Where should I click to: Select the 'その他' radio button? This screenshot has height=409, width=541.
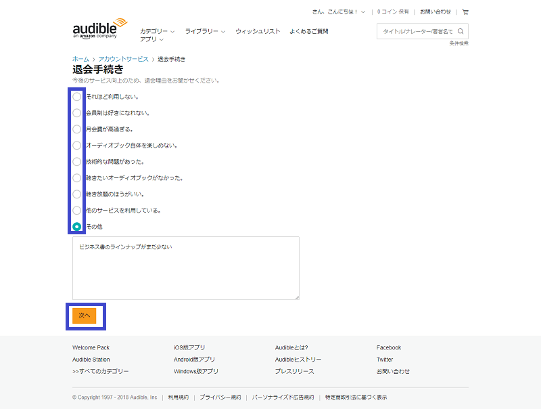point(77,226)
